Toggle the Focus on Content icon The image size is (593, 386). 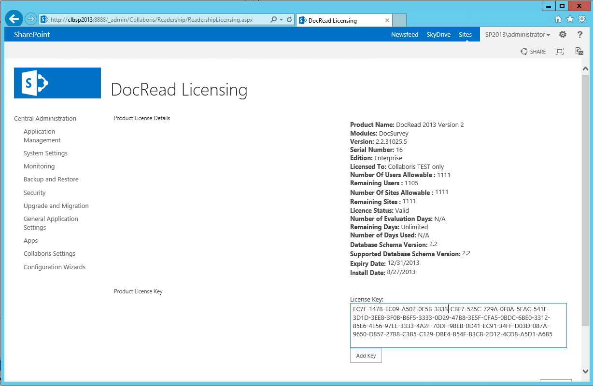pyautogui.click(x=560, y=52)
